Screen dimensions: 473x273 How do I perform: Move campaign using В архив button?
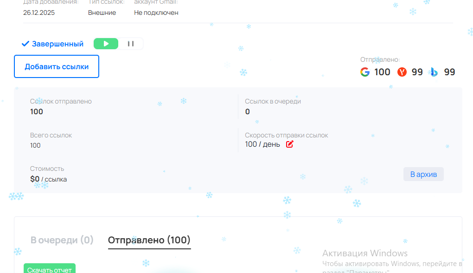click(x=423, y=174)
